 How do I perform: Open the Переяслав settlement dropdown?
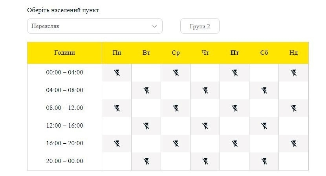click(95, 26)
